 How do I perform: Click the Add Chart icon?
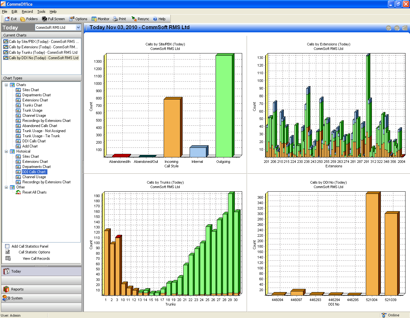pos(18,146)
